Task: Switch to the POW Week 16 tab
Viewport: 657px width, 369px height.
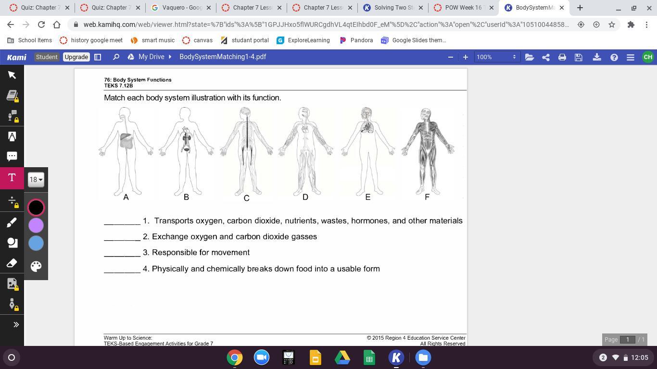Action: 463,8
